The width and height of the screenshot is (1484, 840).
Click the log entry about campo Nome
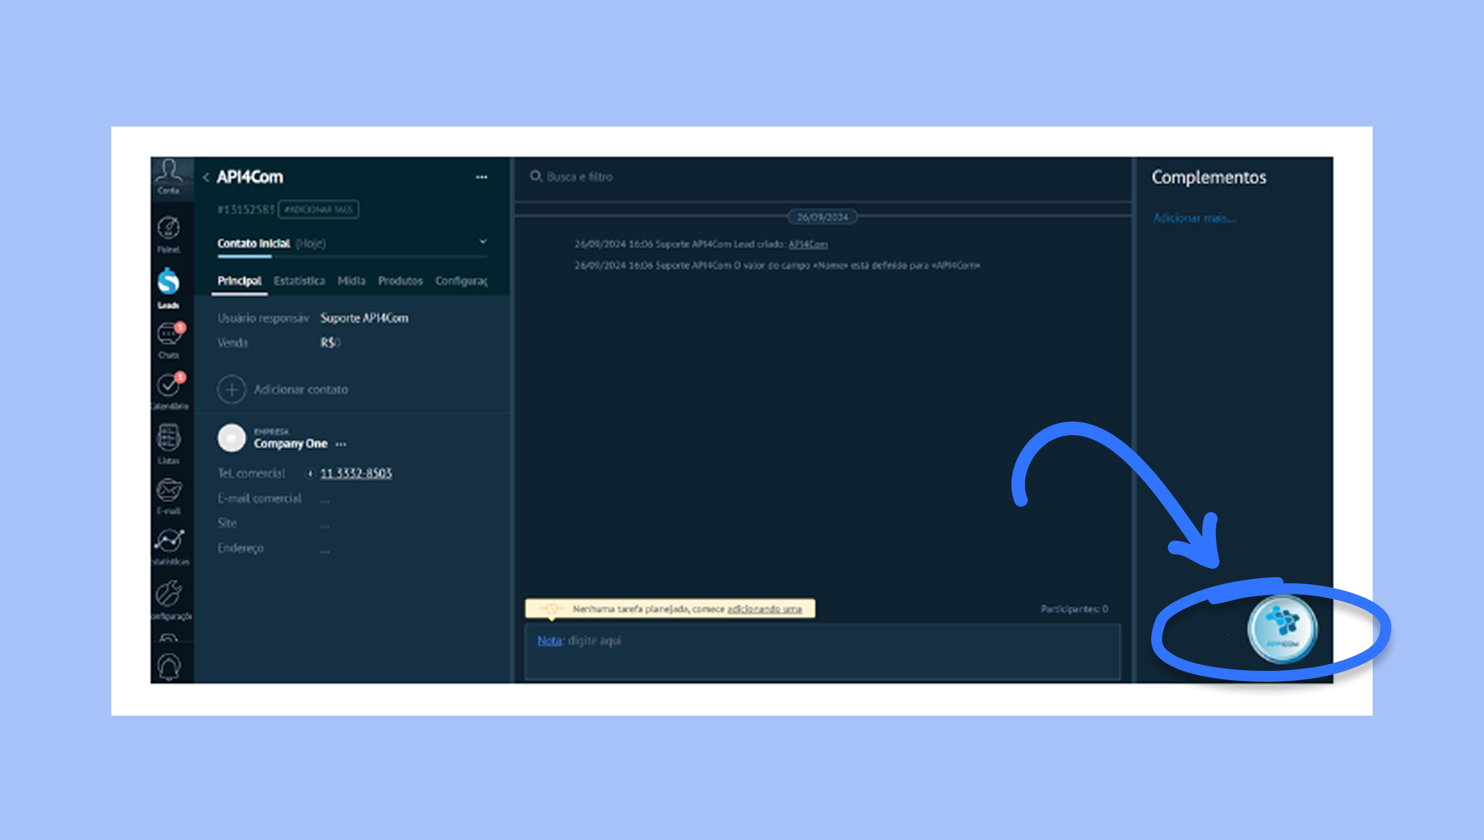tap(776, 266)
